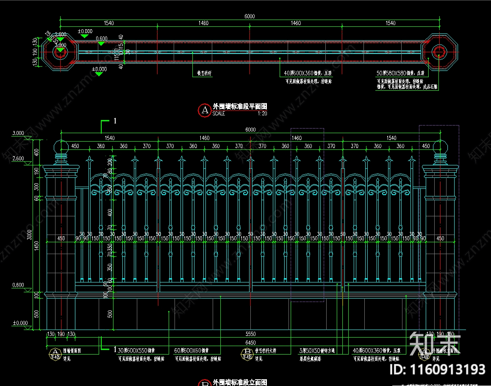The width and height of the screenshot is (491, 386).
Task: Select the 3.000 elevation level marker
Action: 18,133
